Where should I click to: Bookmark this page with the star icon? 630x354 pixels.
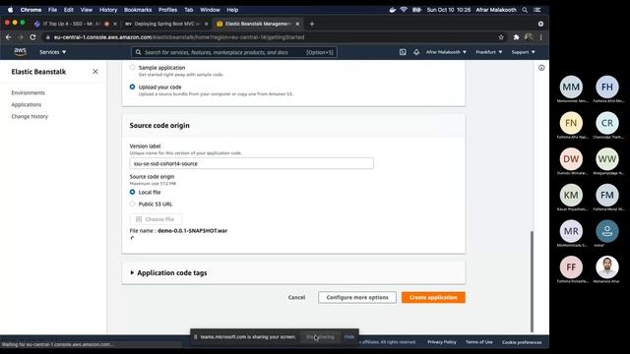pos(501,37)
